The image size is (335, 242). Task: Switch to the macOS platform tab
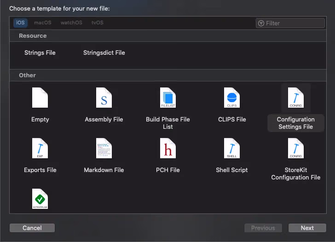click(42, 23)
